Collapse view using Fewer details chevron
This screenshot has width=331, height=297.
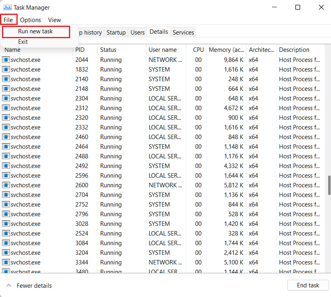pyautogui.click(x=8, y=285)
